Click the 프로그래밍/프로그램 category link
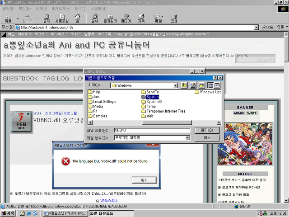 point(61,113)
